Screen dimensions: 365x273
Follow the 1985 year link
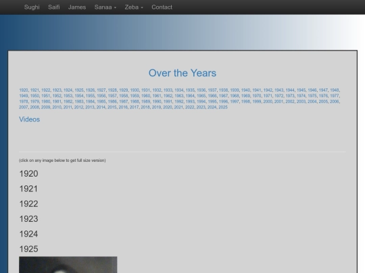coord(101,101)
